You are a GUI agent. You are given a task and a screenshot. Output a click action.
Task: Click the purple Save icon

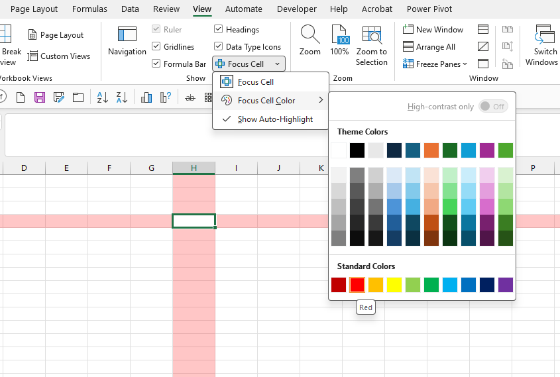[x=40, y=97]
